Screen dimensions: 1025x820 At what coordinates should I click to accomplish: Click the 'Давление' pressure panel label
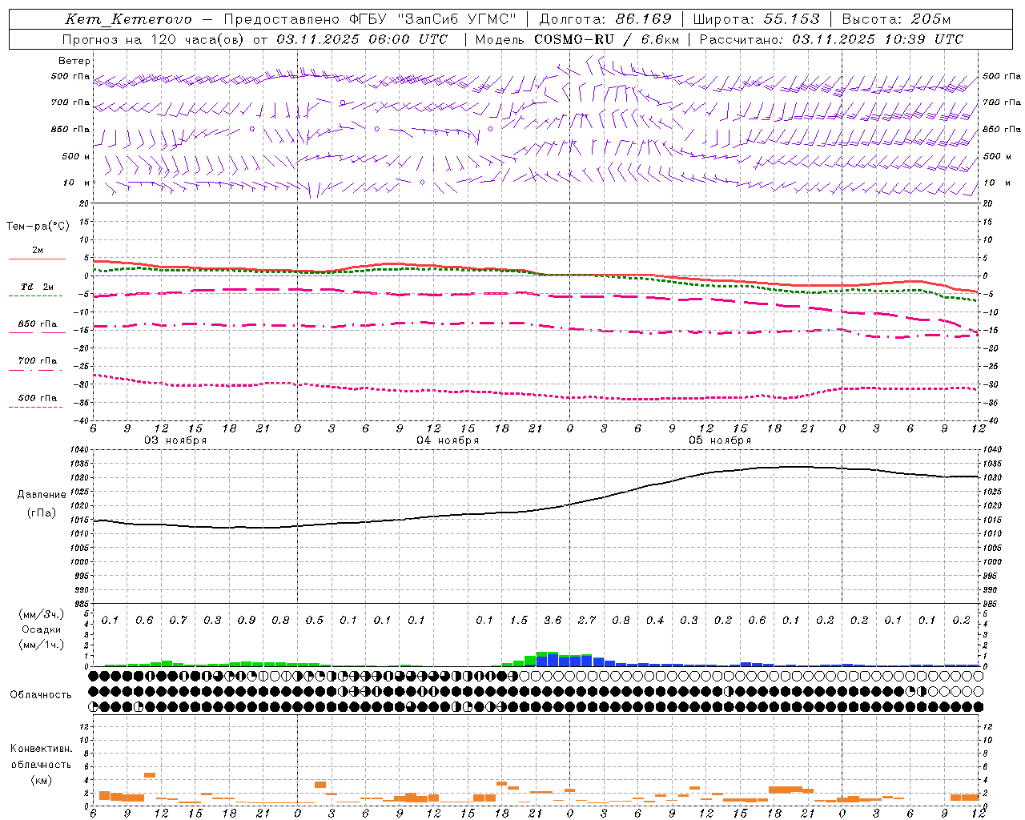tap(42, 495)
